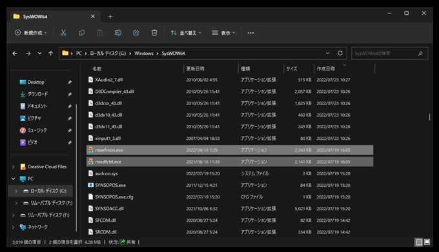Viewport: 439px width, 252px height.
Task: Open the three-dots more options menu
Action: 250,33
